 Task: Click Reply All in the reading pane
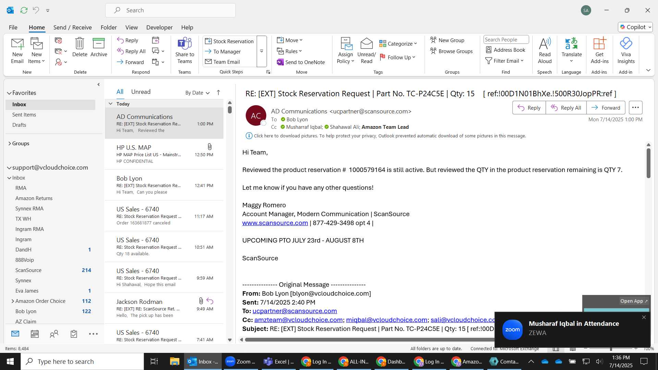click(x=566, y=108)
